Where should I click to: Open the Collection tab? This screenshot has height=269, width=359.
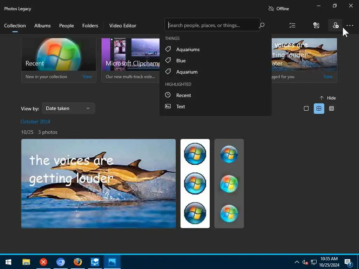(15, 26)
